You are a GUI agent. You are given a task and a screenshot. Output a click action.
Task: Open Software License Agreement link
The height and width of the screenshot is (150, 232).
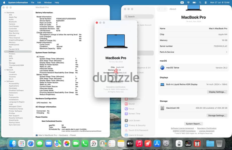(182, 128)
